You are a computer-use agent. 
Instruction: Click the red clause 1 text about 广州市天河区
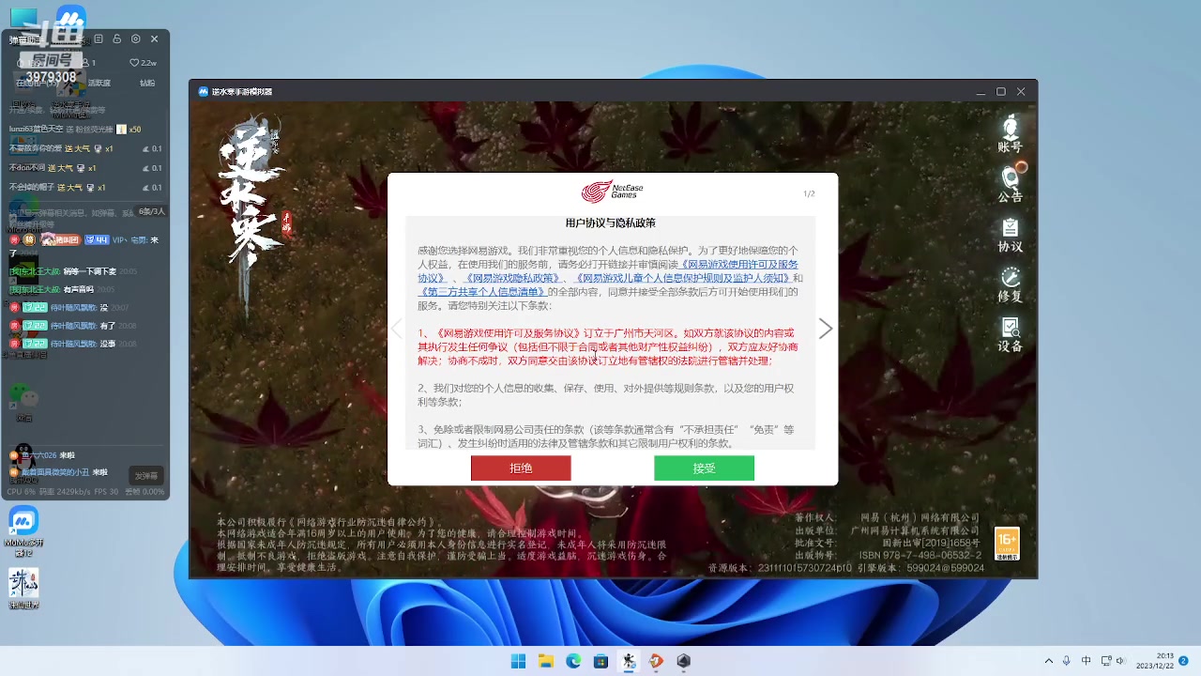coord(608,346)
